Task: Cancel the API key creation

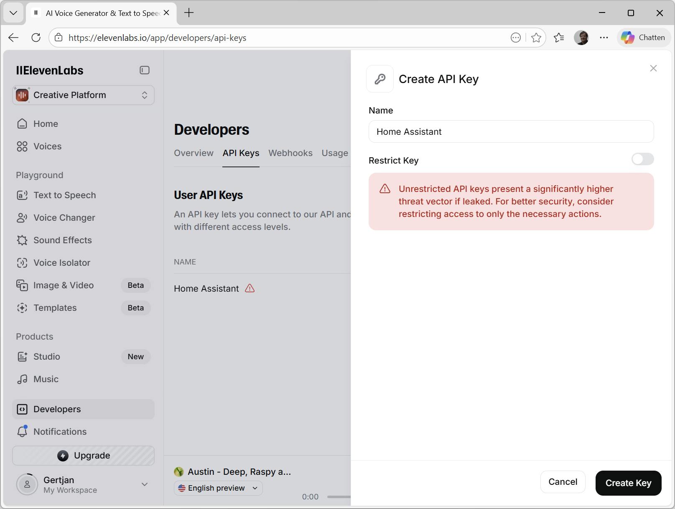Action: (563, 482)
